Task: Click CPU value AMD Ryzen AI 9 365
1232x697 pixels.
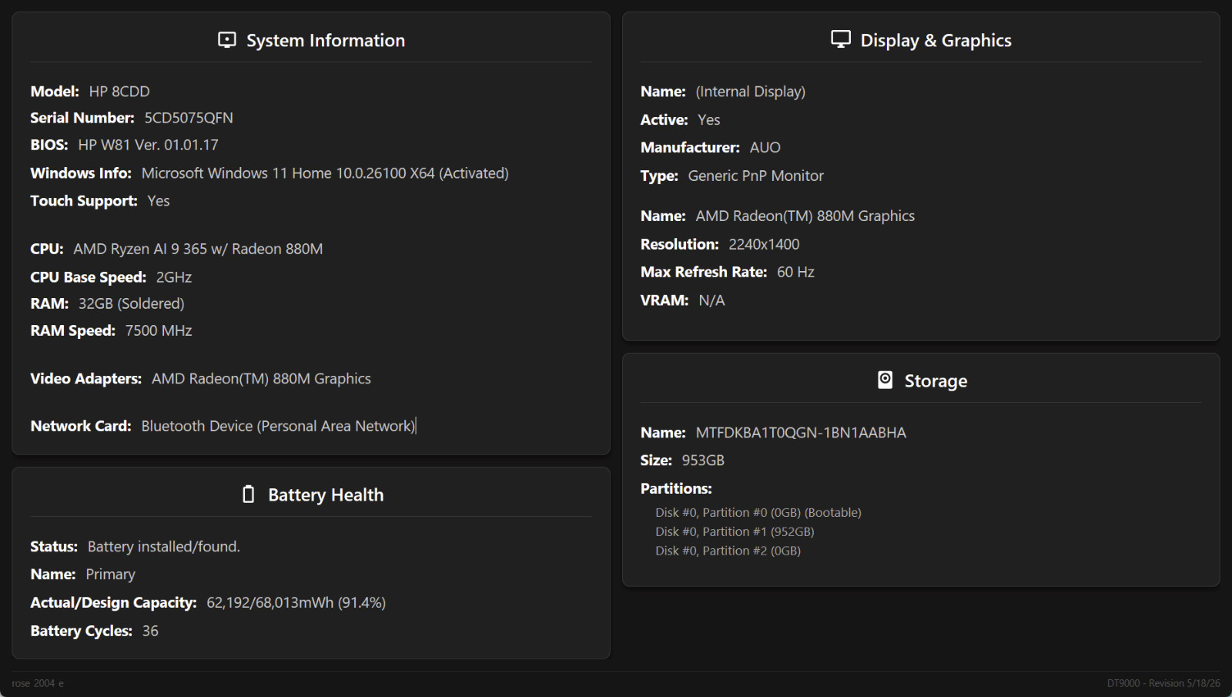Action: 198,249
